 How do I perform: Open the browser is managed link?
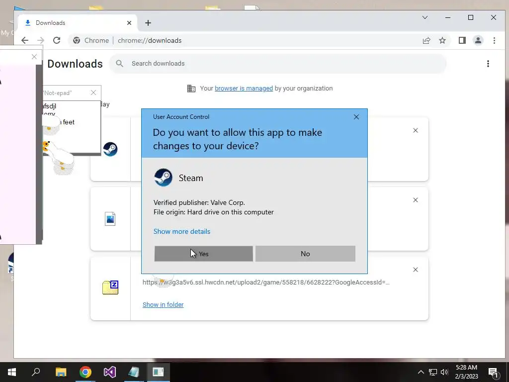click(x=244, y=89)
